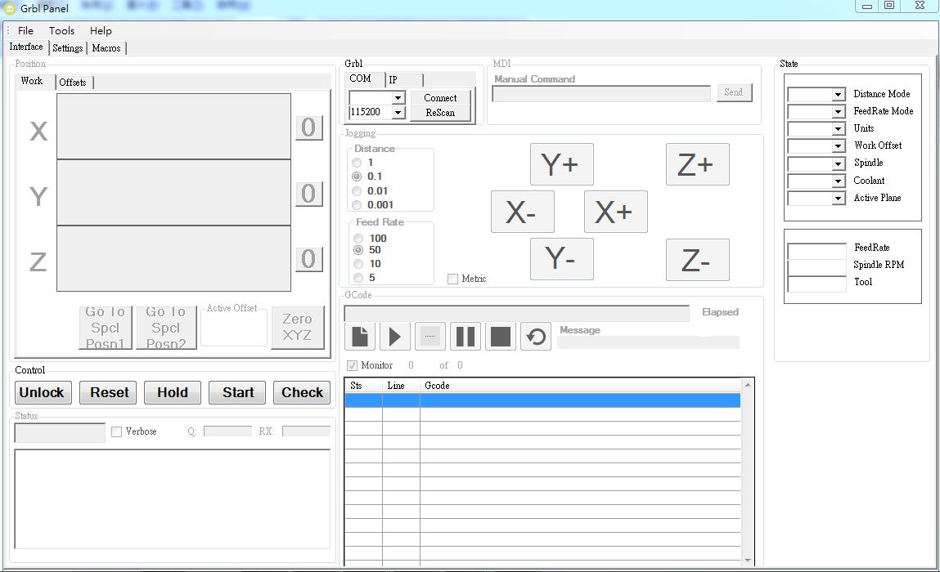
Task: Open the Spindle dropdown
Action: pos(838,163)
